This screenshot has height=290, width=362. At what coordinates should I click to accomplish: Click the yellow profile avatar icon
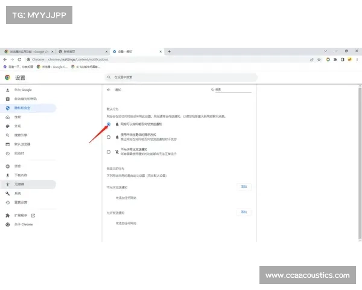(350, 60)
